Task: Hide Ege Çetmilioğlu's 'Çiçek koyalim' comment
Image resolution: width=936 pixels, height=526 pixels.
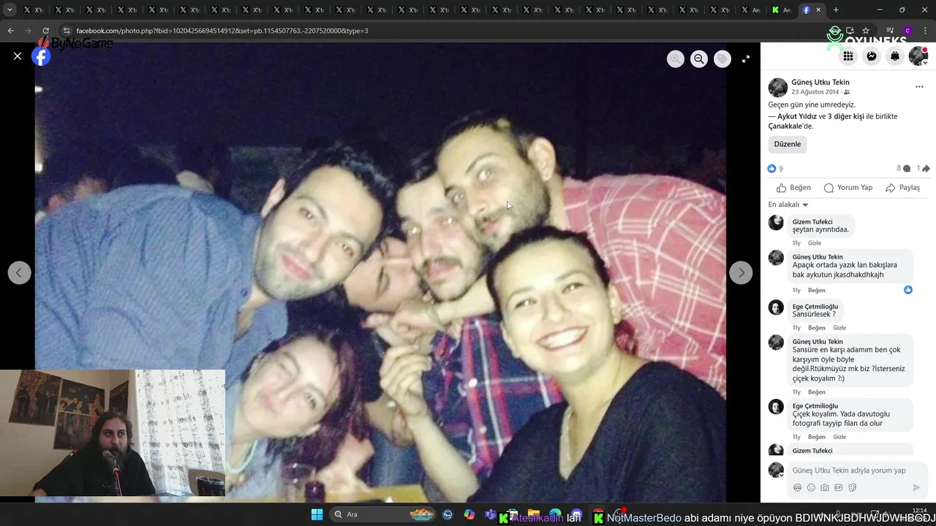Action: point(839,437)
